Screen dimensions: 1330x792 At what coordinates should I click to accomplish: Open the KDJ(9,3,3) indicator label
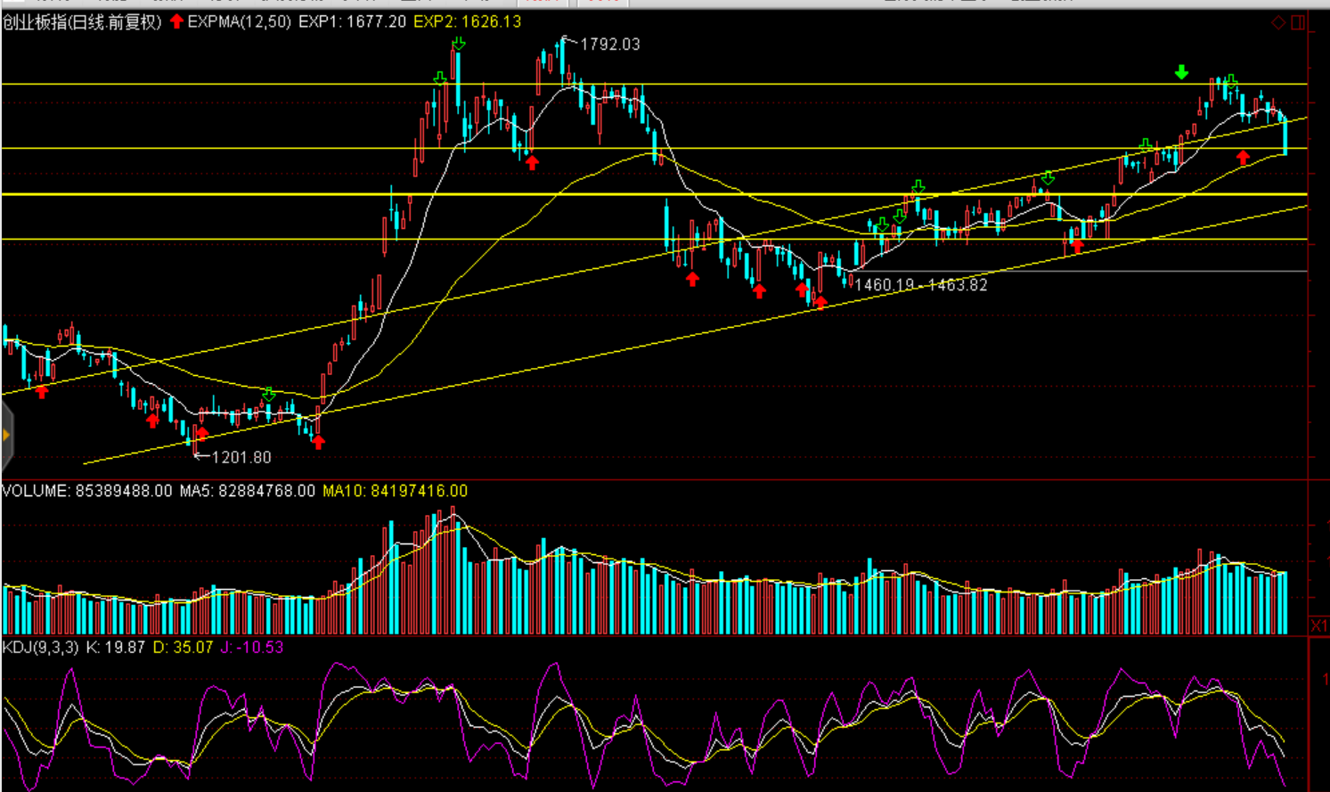coord(41,648)
